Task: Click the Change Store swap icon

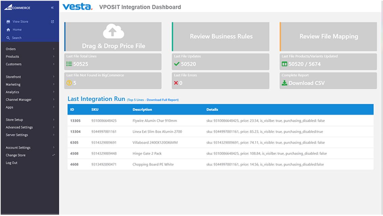Action: 53,155
